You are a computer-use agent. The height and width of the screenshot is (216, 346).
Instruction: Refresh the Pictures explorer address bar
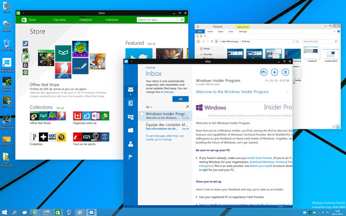click(x=298, y=41)
